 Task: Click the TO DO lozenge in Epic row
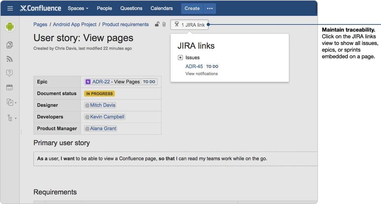pos(149,82)
